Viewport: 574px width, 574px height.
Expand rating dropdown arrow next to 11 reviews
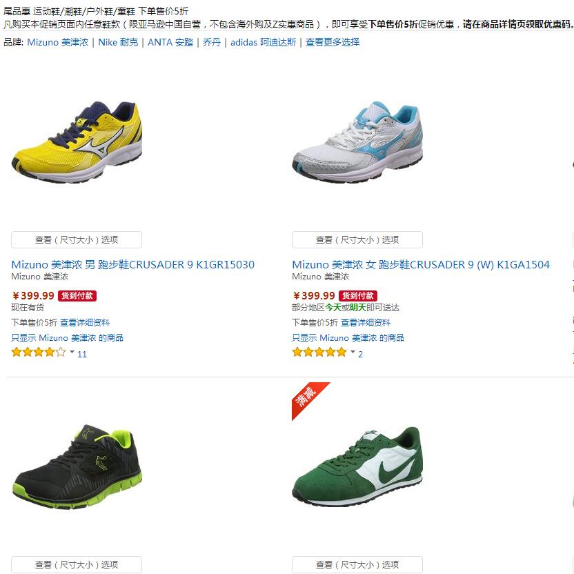[x=72, y=352]
